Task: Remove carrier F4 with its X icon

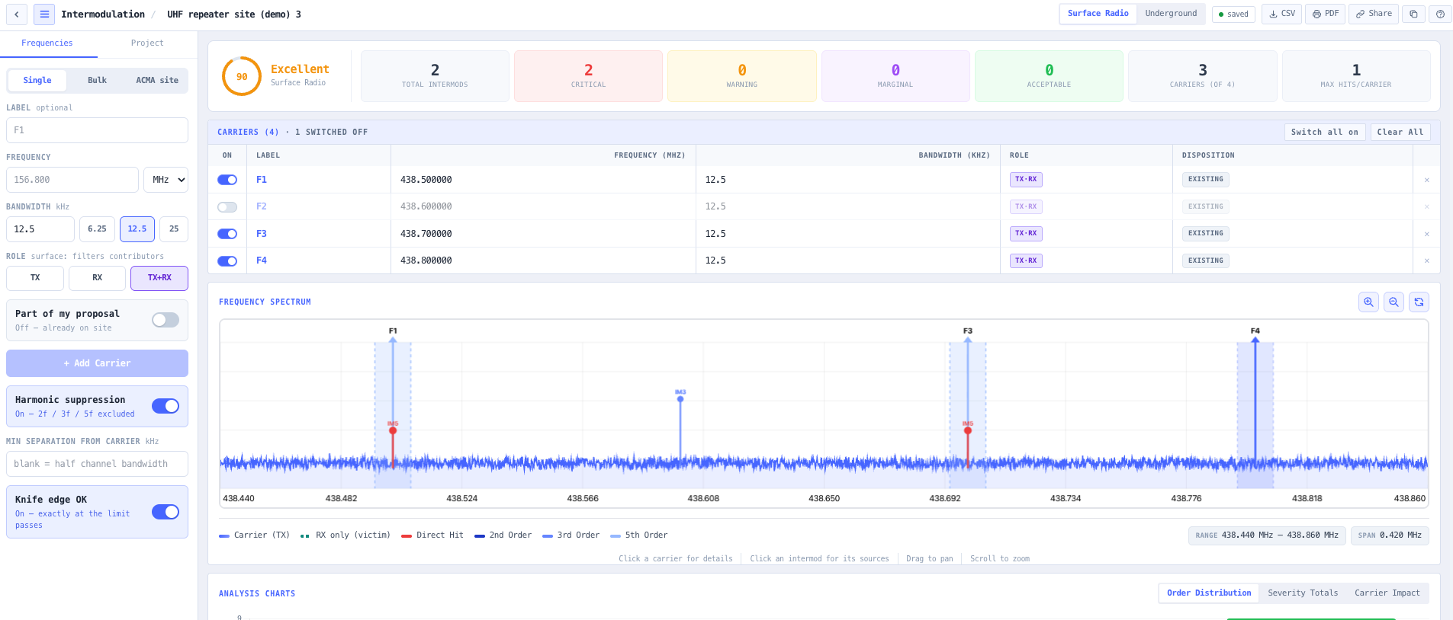Action: (1426, 260)
